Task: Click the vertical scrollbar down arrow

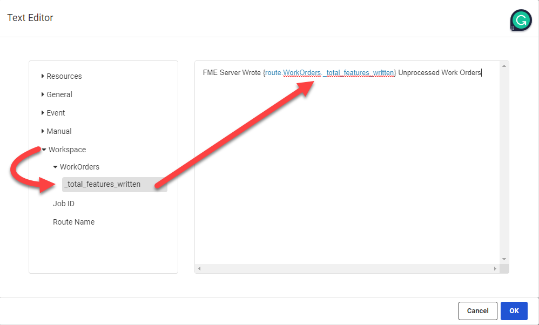Action: pyautogui.click(x=504, y=259)
